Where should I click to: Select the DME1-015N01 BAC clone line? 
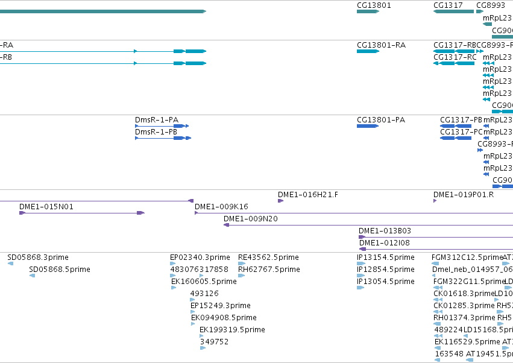[x=82, y=213]
